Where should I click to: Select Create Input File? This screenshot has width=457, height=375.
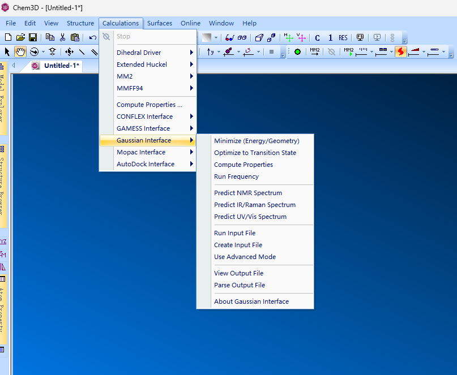pos(255,245)
